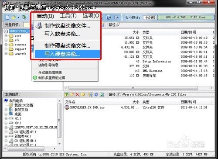Open the 工具(T) menu
218x159 pixels.
pyautogui.click(x=68, y=16)
